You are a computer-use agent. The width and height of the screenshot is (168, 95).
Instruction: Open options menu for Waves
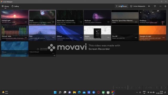pyautogui.click(x=26, y=53)
